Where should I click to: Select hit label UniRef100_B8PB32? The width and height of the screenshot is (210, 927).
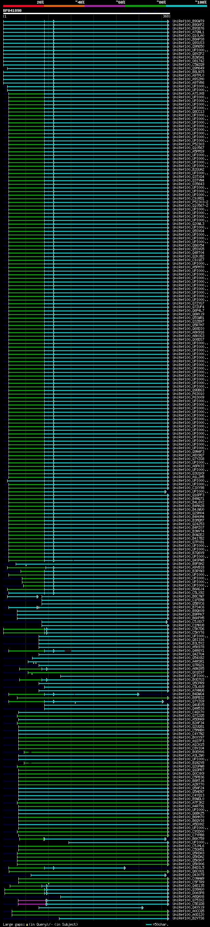click(x=188, y=697)
